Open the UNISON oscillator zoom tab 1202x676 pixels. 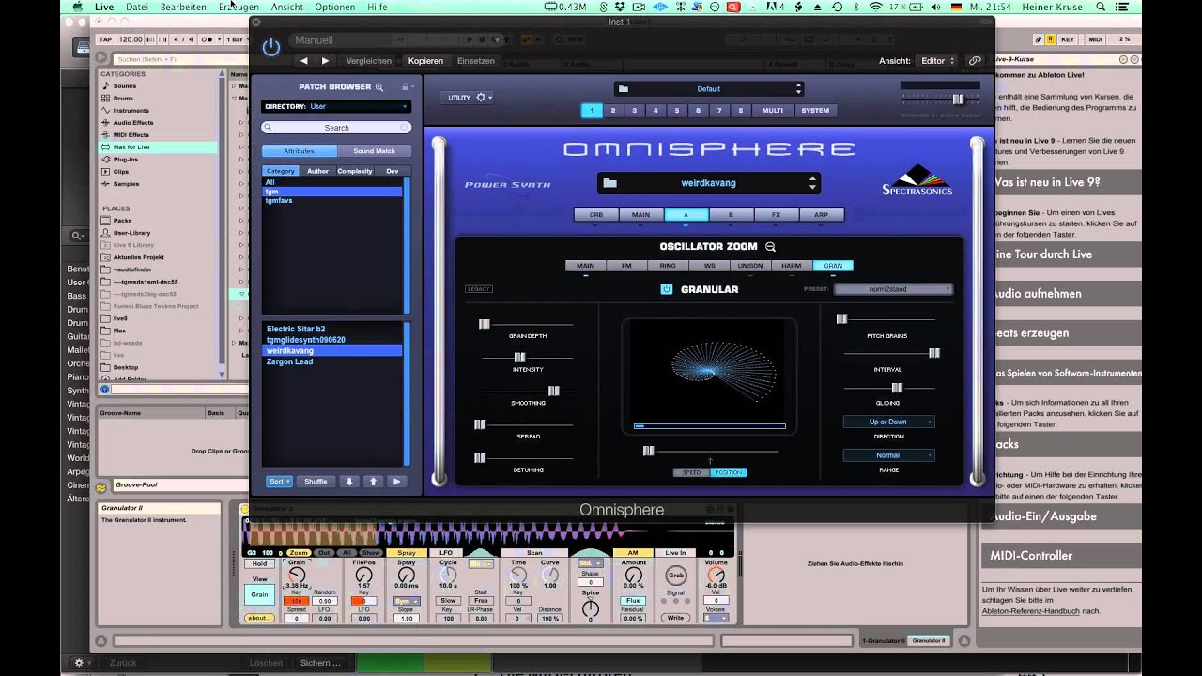pyautogui.click(x=750, y=266)
